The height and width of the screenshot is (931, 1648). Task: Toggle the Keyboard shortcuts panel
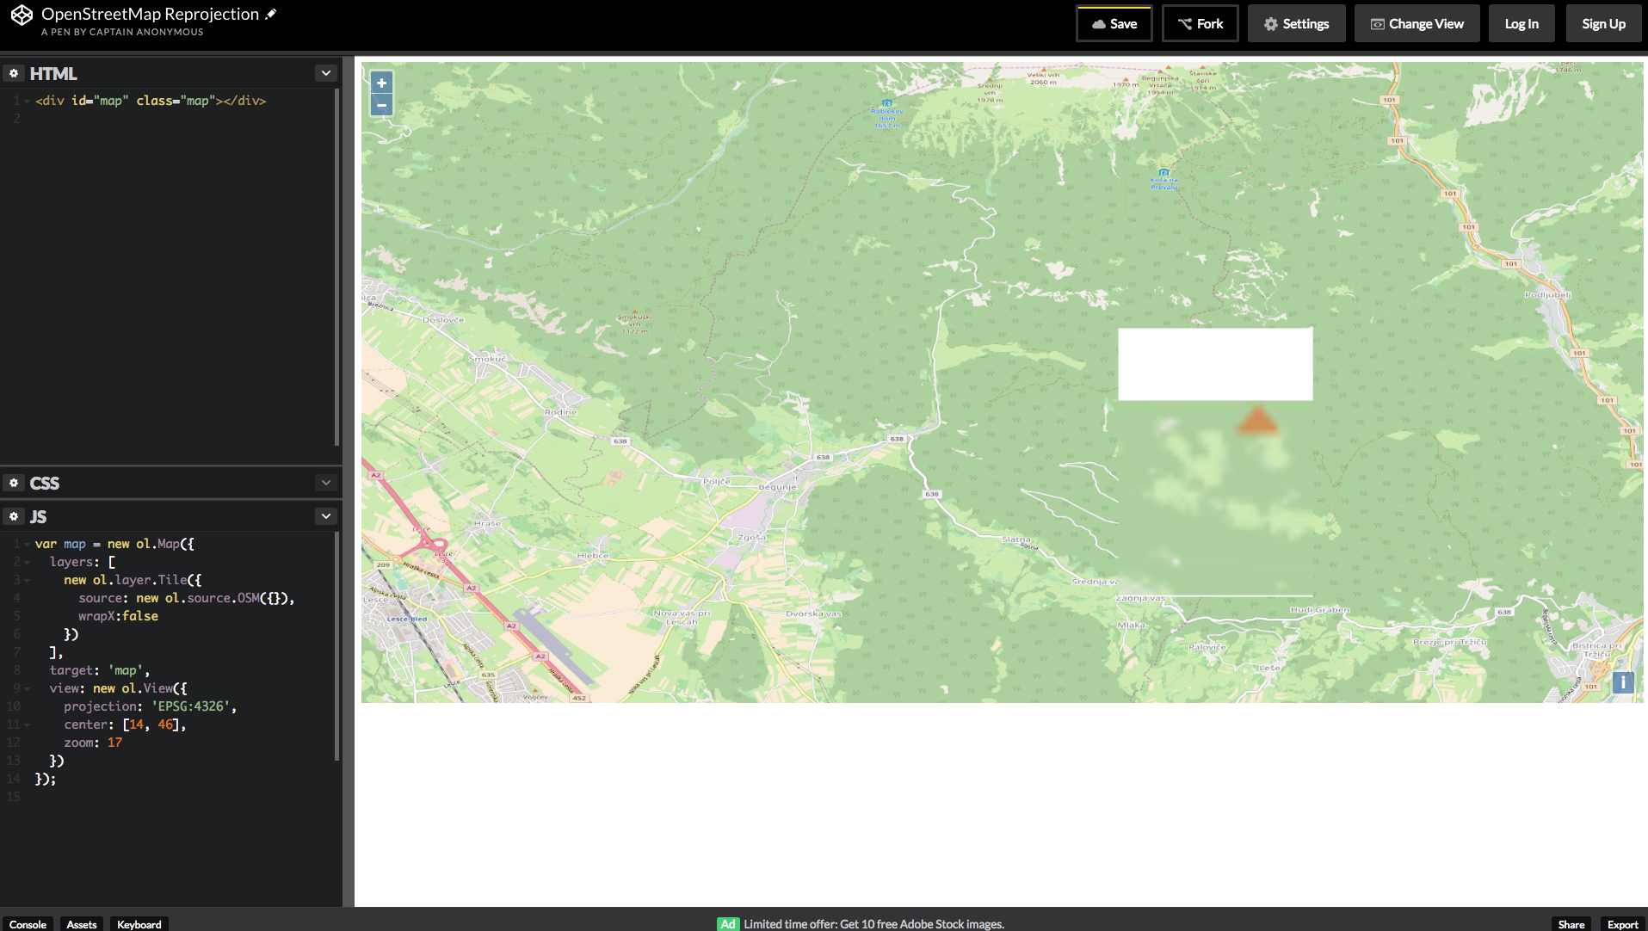point(138,924)
